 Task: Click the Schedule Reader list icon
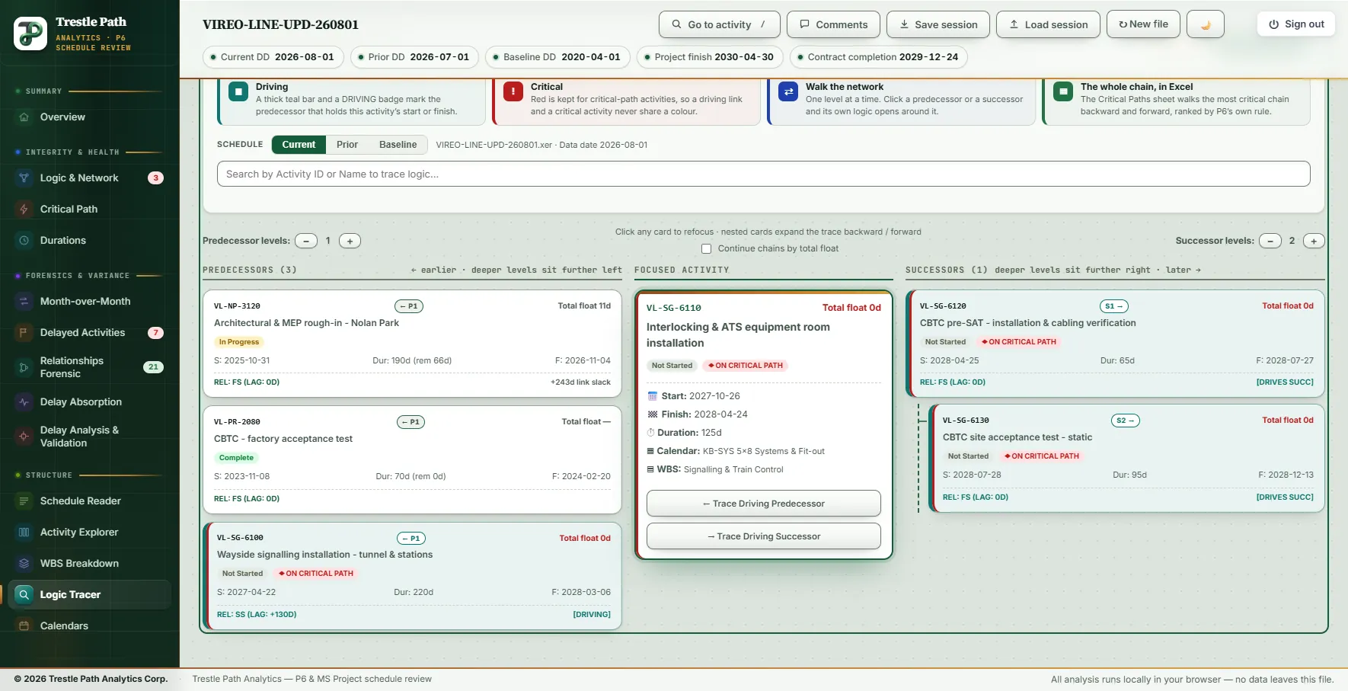point(24,501)
